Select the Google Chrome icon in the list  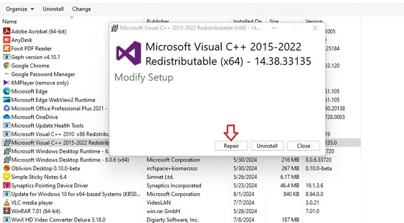[x=7, y=66]
